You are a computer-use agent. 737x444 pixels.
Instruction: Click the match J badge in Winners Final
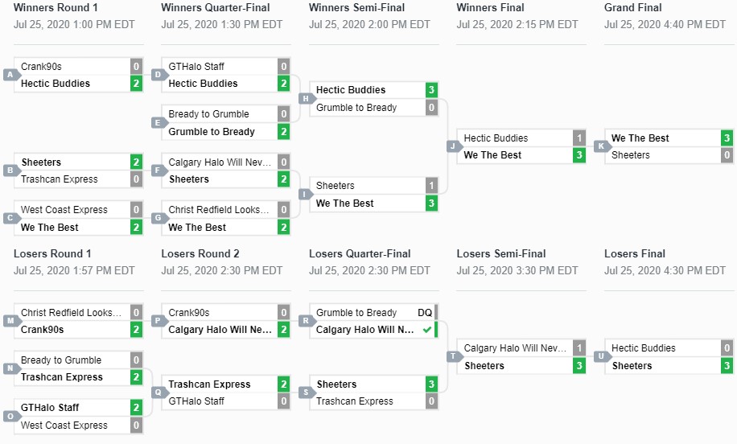pos(453,146)
